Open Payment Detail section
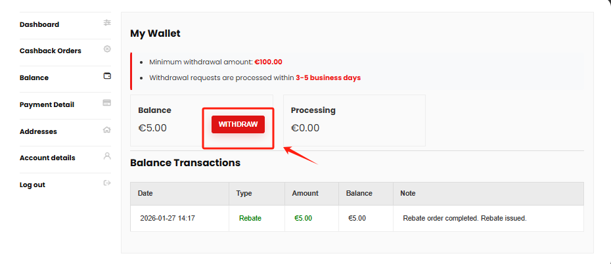 click(47, 104)
